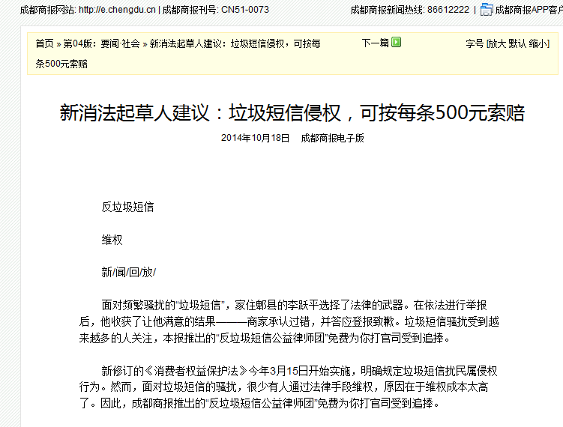
Task: Click the main article headline
Action: click(x=292, y=113)
